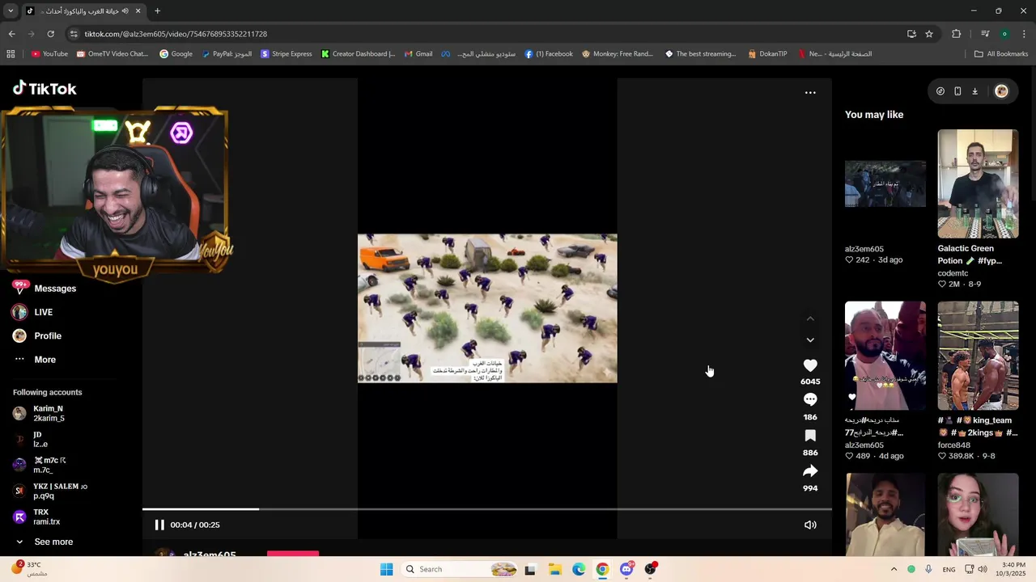
Task: Go to the next video arrow
Action: (810, 339)
